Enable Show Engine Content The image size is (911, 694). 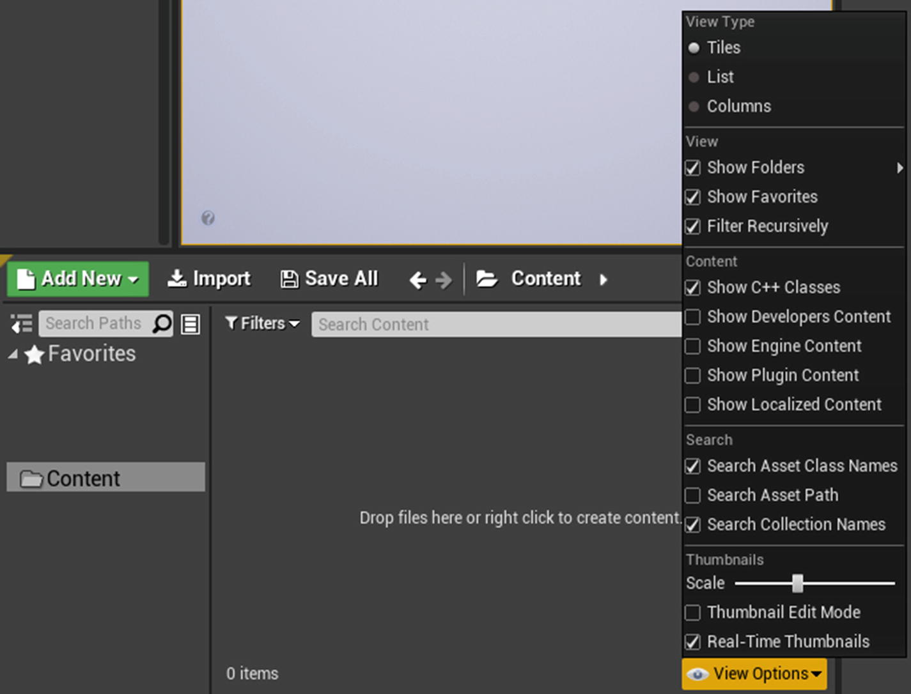pos(693,346)
